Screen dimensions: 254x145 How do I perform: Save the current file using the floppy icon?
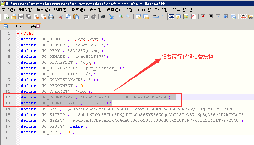[21, 16]
